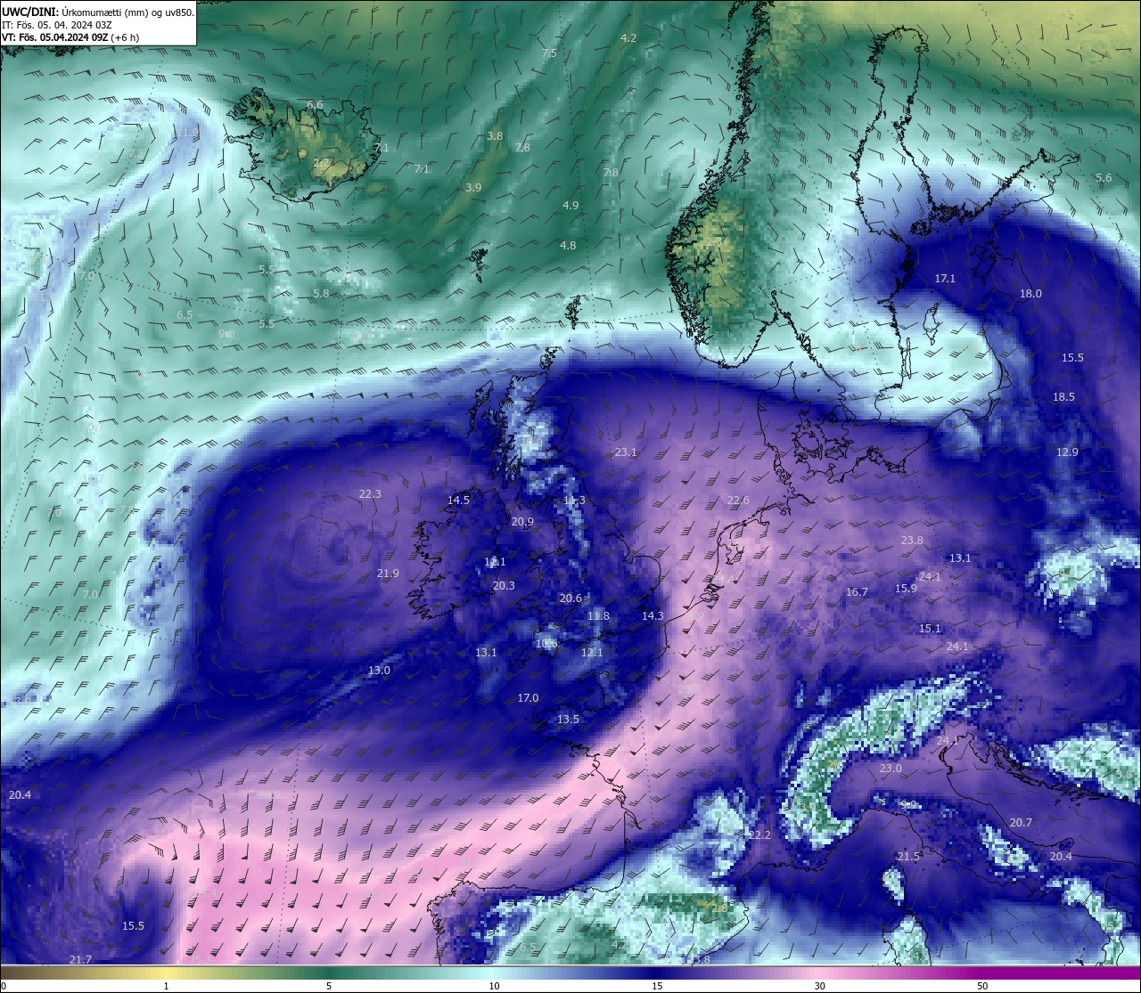Click the 22.2 value near the French Riviera
The height and width of the screenshot is (993, 1141).
coord(759,835)
